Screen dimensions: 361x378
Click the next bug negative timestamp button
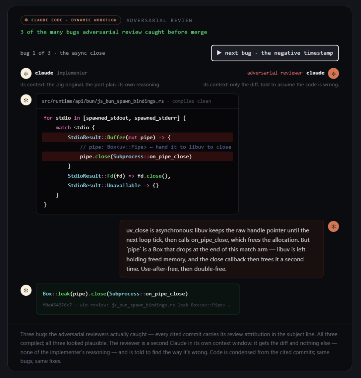pyautogui.click(x=275, y=53)
